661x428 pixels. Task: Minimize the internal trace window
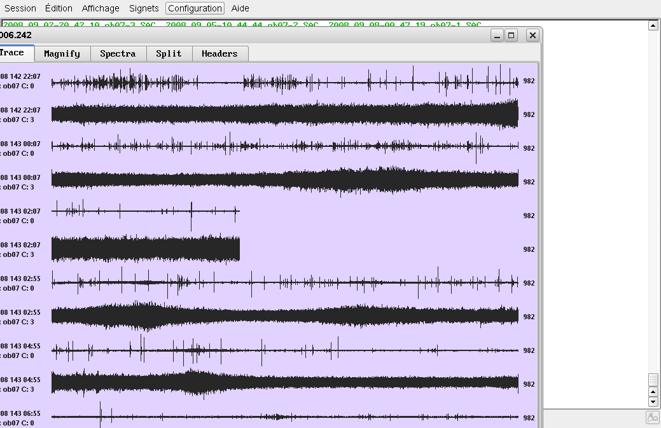(x=497, y=36)
